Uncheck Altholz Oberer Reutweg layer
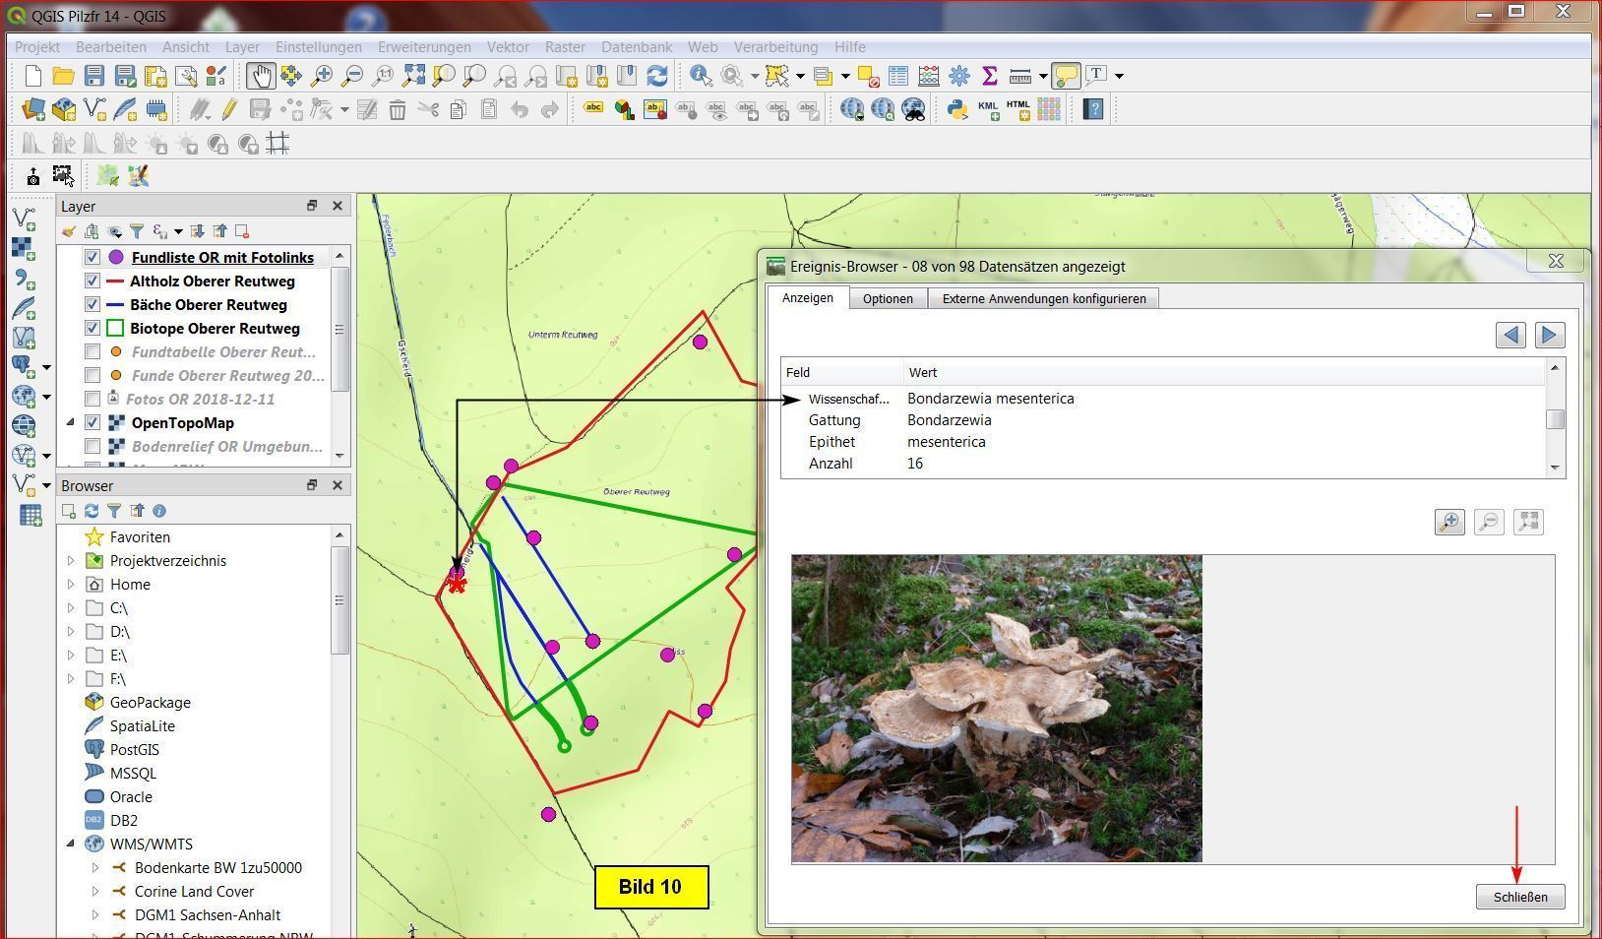This screenshot has width=1602, height=939. tap(92, 282)
